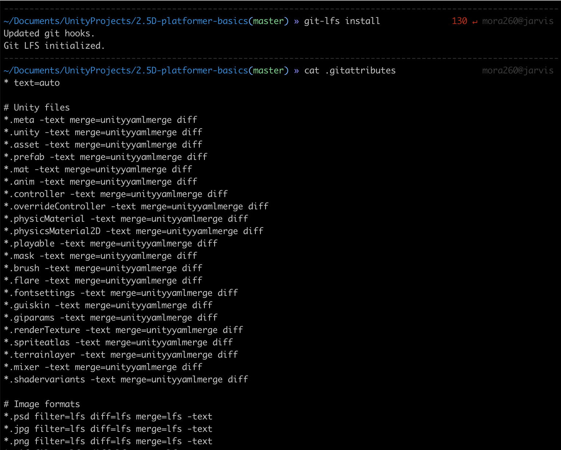Click the second green master branch label
Screen dimensions: 561x450
268,71
